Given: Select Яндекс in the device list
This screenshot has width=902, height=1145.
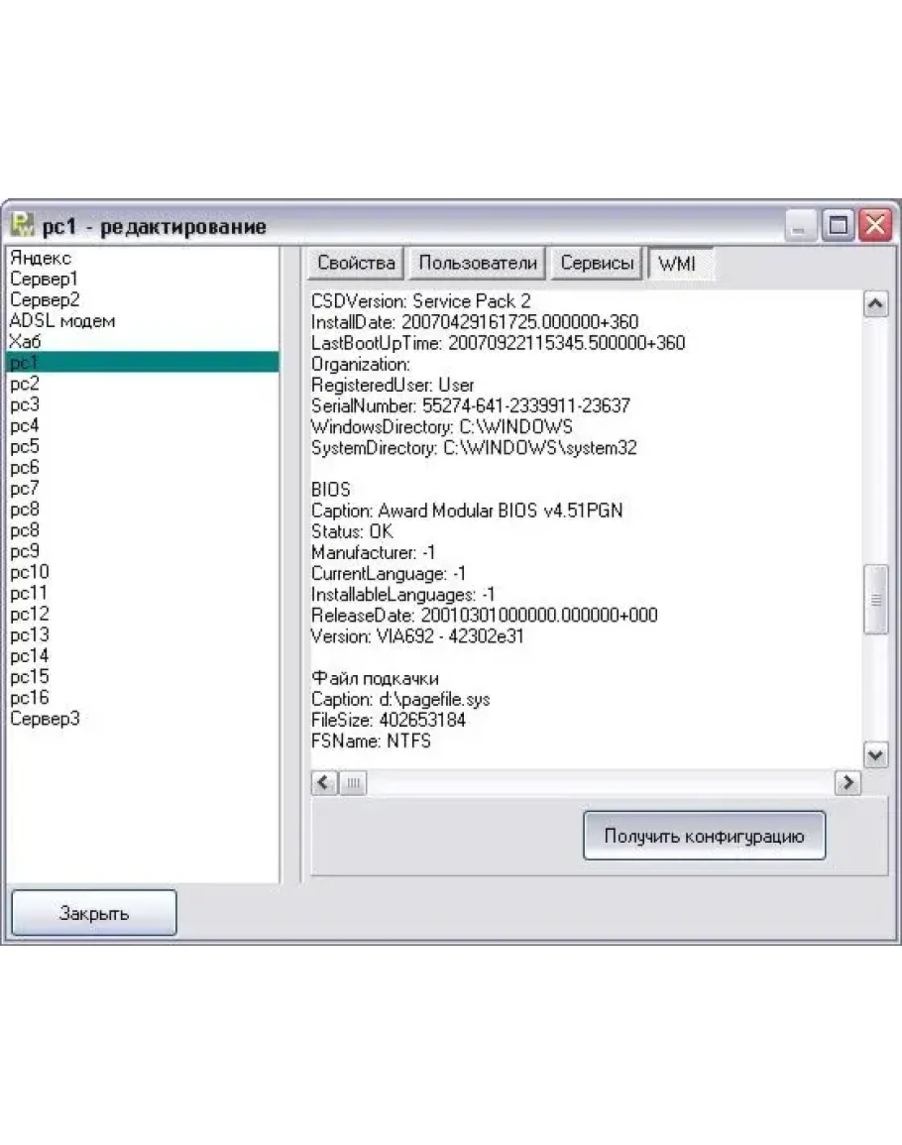Looking at the screenshot, I should click(x=41, y=258).
